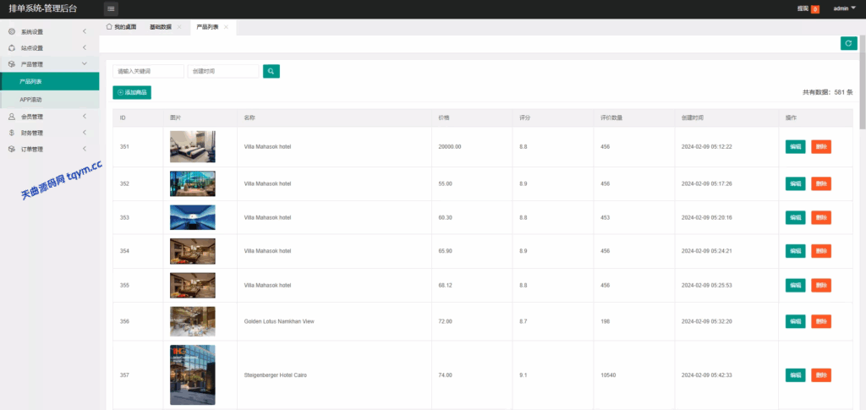The height and width of the screenshot is (410, 866).
Task: Click the green search magnifier button
Action: (271, 71)
